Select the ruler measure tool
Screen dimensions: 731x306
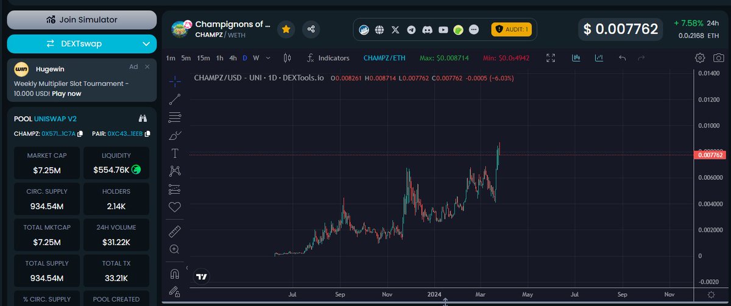point(175,231)
